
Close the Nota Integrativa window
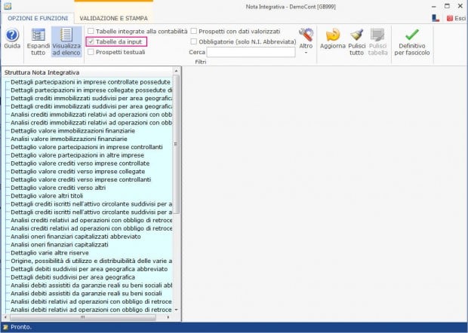tap(460, 6)
